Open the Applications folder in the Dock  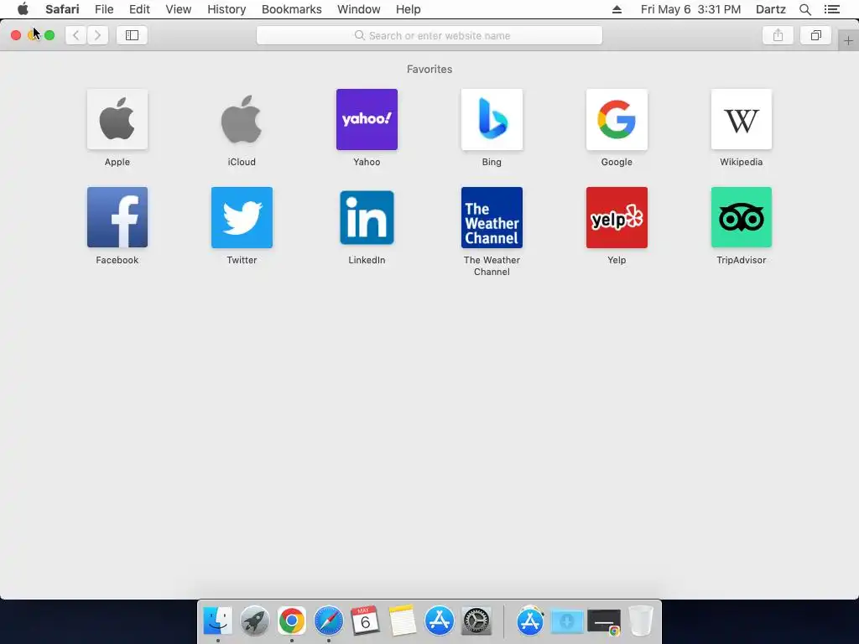pyautogui.click(x=530, y=621)
